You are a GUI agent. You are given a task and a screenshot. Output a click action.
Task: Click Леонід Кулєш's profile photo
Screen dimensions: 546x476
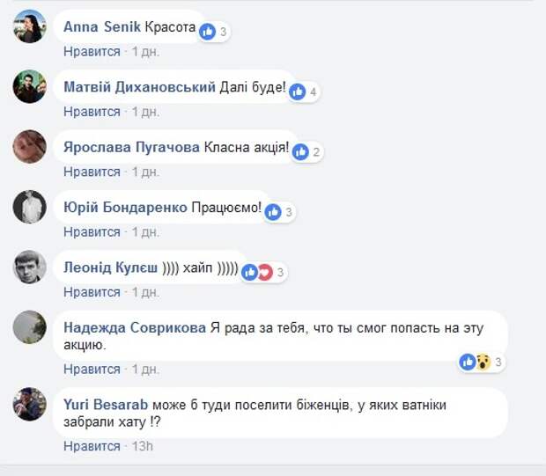click(x=30, y=267)
